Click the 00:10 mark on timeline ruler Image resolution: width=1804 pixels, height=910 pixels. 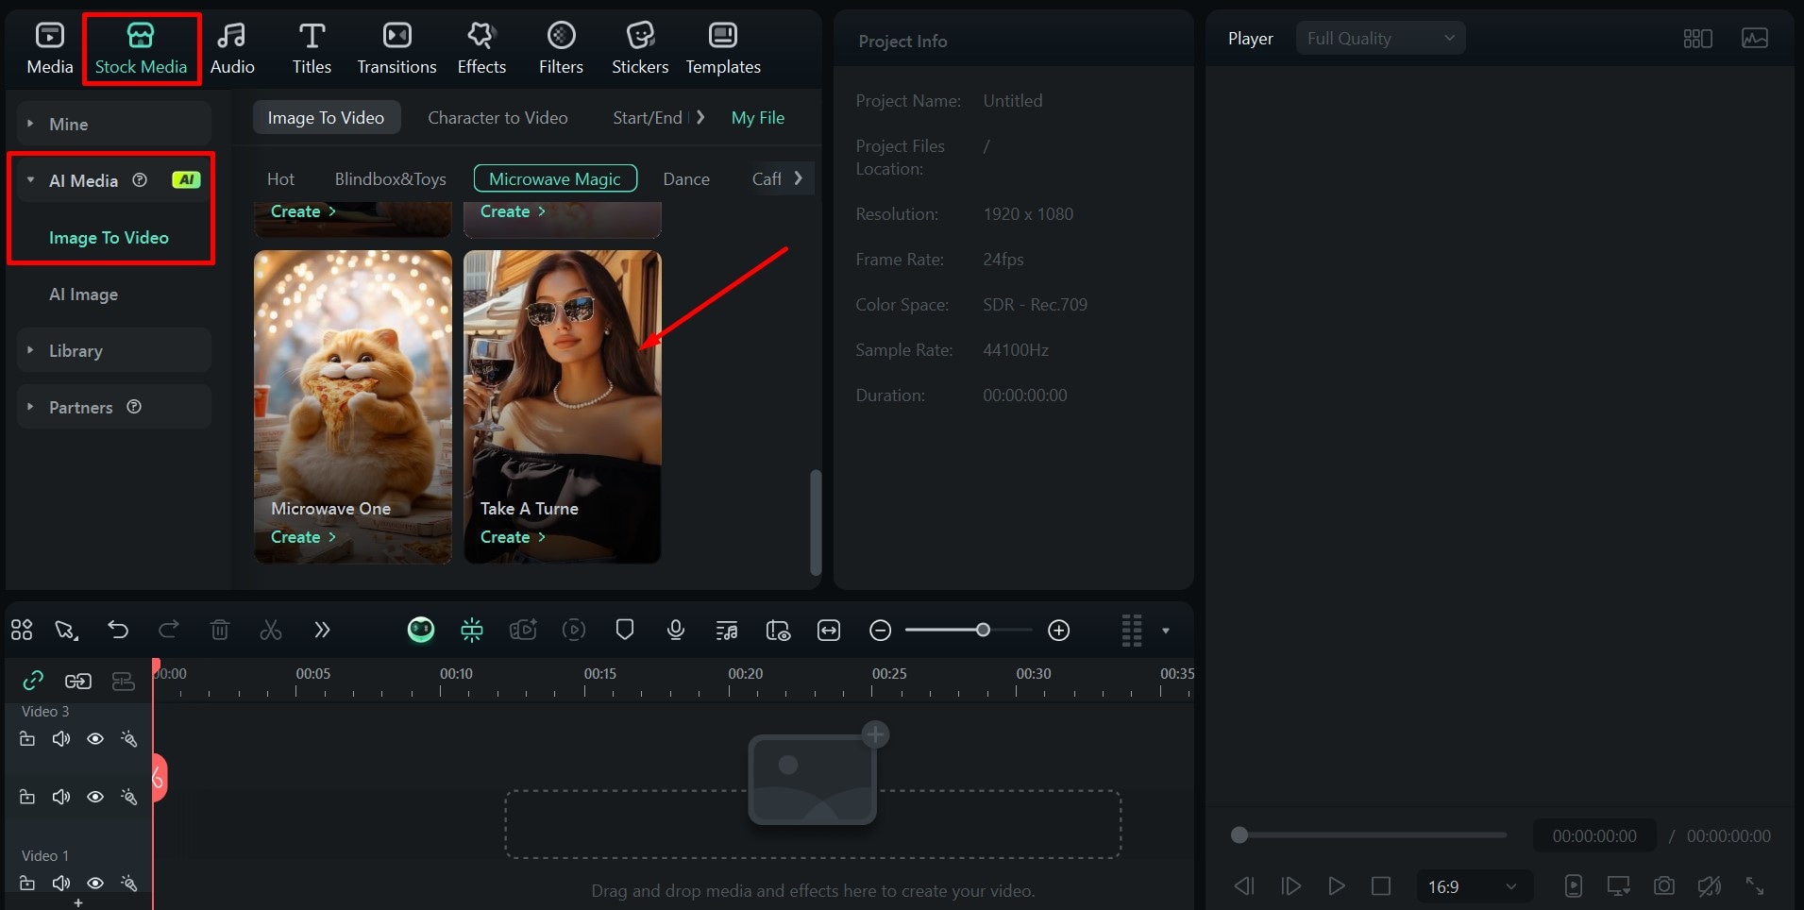pyautogui.click(x=456, y=674)
